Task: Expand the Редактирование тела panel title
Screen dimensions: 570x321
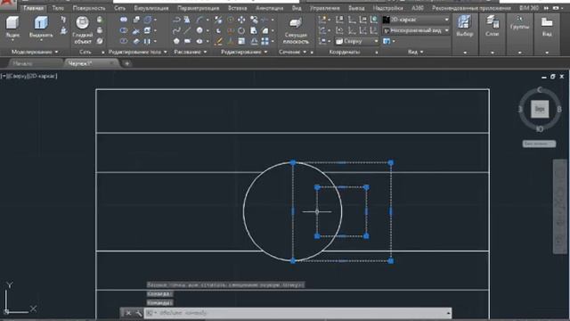Action: (x=137, y=52)
